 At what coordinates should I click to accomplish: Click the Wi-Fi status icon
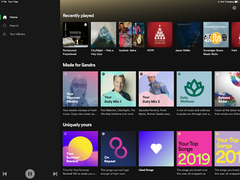(x=219, y=2)
